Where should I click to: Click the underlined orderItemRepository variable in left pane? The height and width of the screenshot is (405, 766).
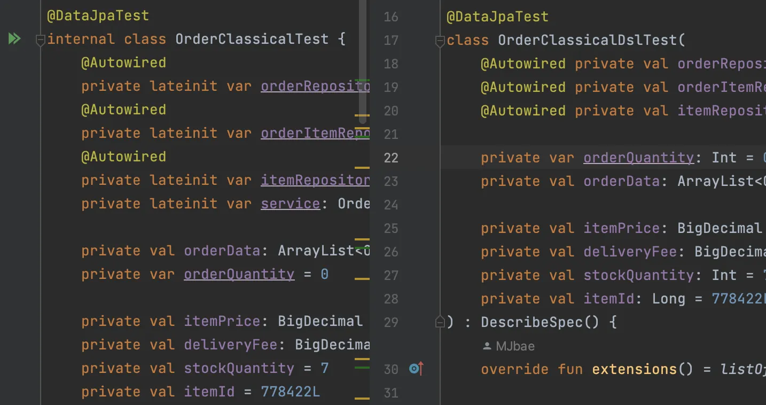click(x=315, y=133)
